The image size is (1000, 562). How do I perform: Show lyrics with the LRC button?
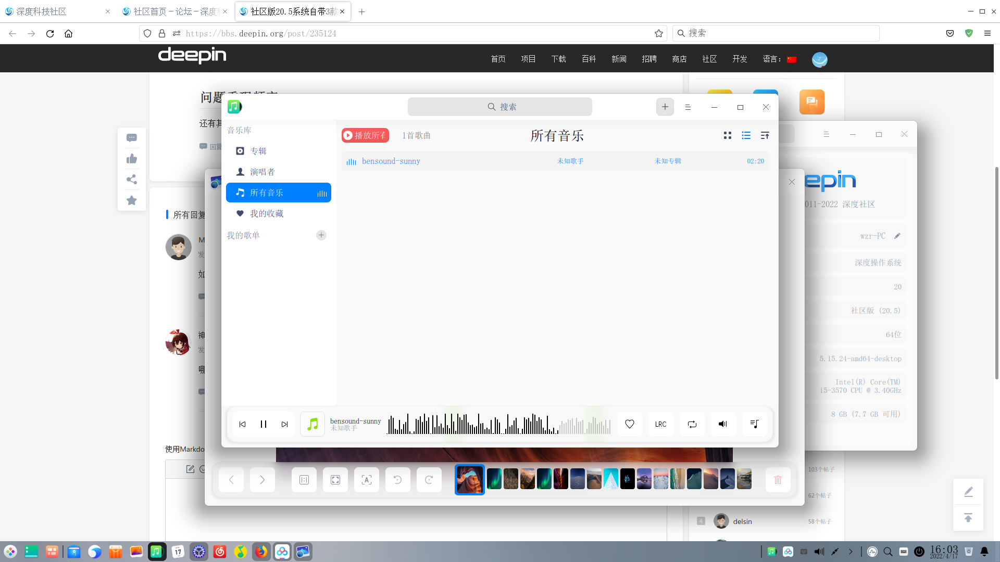click(660, 424)
